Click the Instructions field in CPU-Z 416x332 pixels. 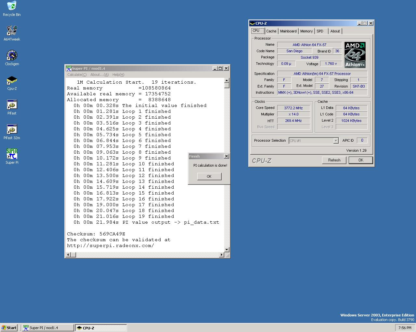[x=322, y=92]
